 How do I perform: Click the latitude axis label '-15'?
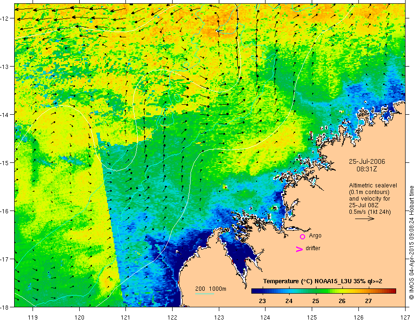coord(5,162)
